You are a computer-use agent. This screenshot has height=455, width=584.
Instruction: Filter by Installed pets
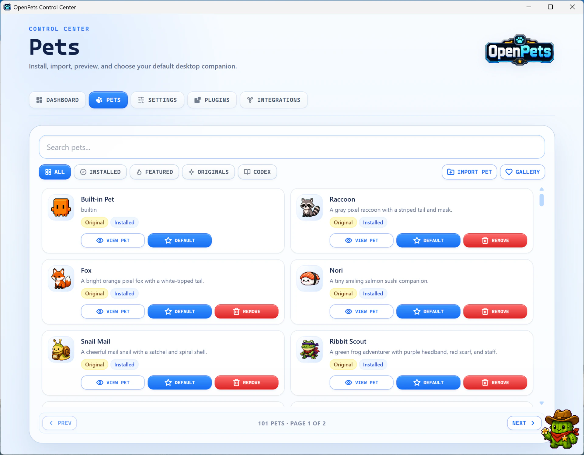pos(100,172)
